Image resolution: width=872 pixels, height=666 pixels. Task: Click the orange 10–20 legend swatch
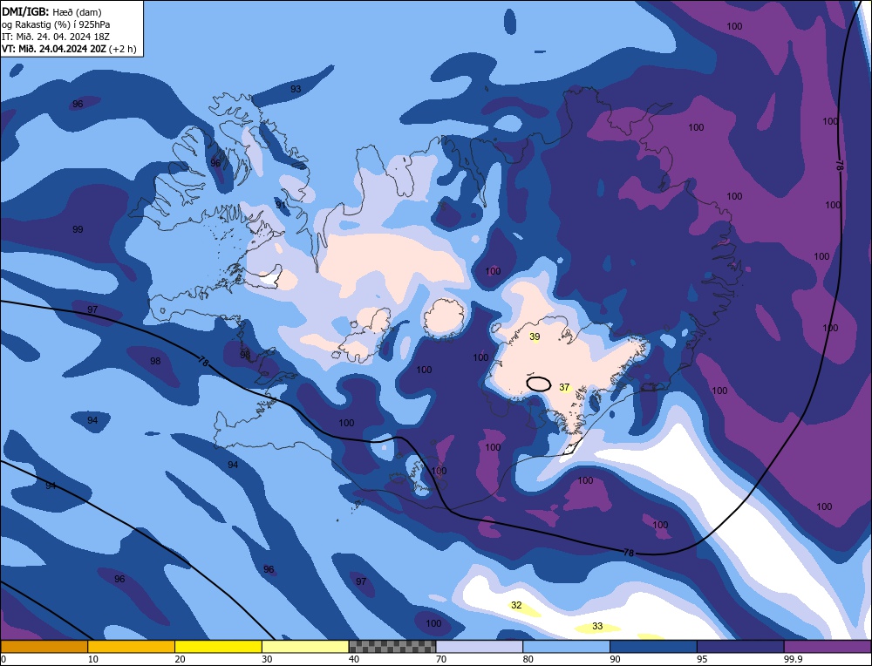(132, 647)
